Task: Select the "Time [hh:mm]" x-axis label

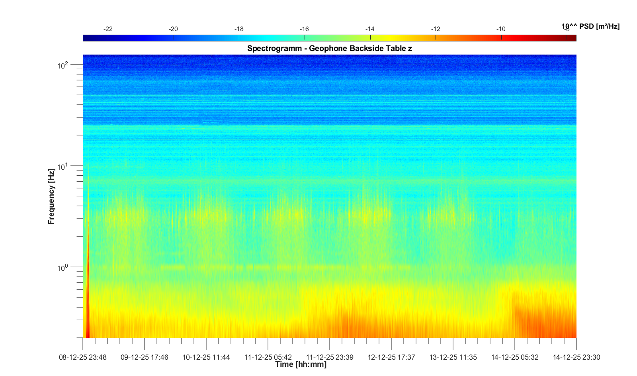Action: coord(301,364)
